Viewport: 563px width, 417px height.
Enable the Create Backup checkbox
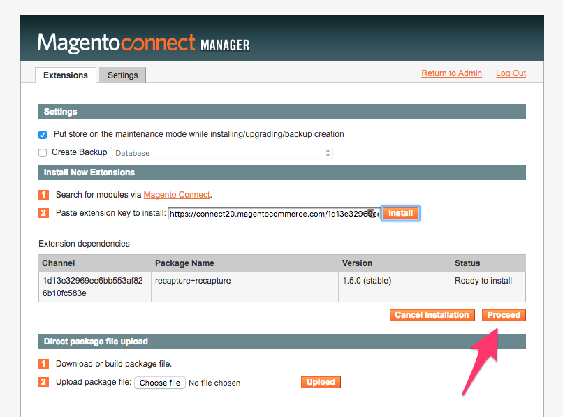pyautogui.click(x=43, y=153)
